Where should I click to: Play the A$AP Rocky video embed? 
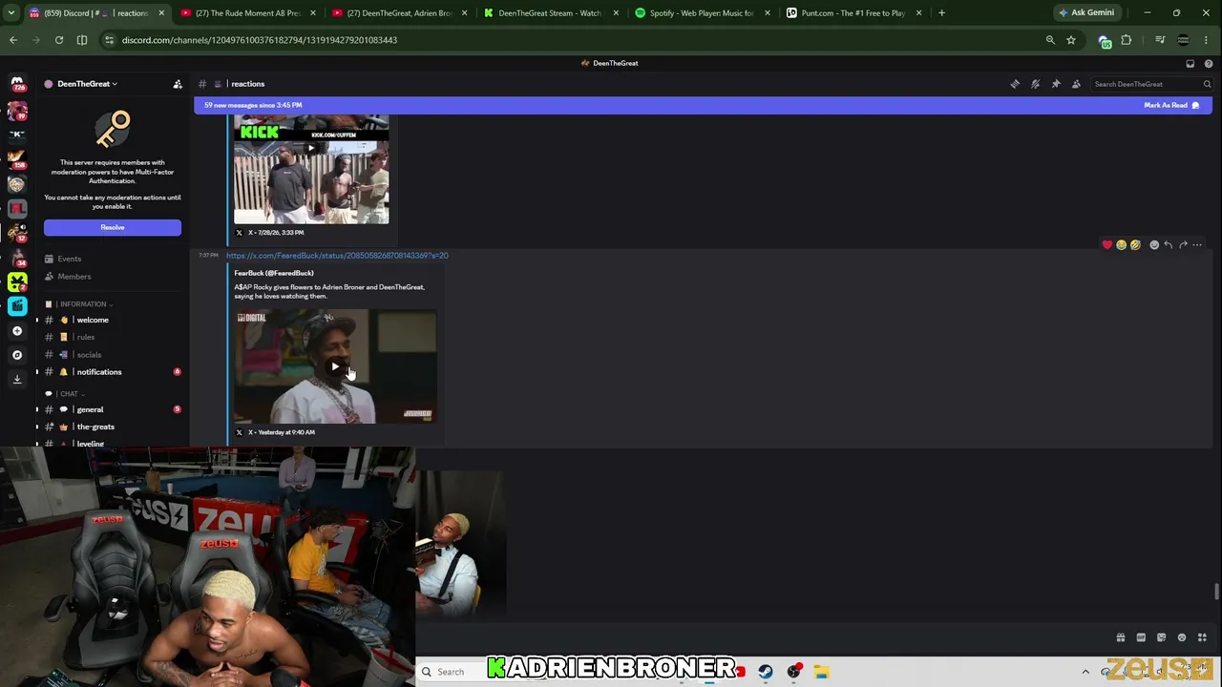[x=335, y=366]
